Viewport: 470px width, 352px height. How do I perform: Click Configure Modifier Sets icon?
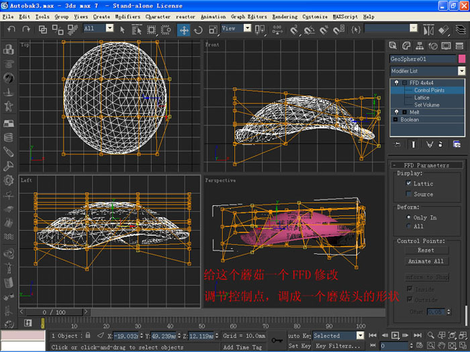(457, 145)
